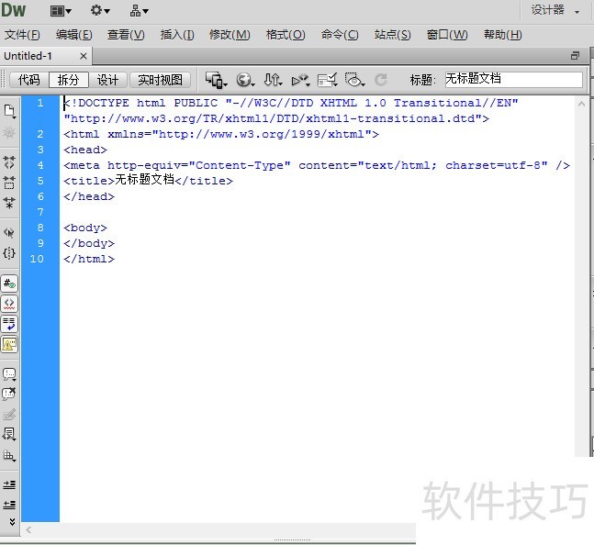594x545 pixels.
Task: Toggle Line Numbers icon
Action: (9, 284)
